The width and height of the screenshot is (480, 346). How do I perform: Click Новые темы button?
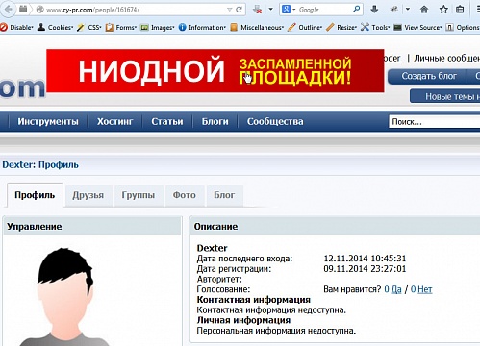pyautogui.click(x=445, y=96)
